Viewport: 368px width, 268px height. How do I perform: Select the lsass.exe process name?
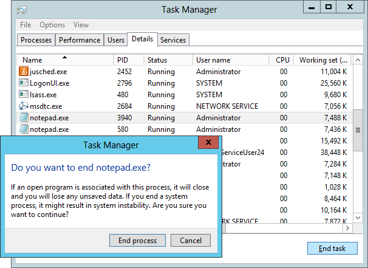pyautogui.click(x=43, y=95)
